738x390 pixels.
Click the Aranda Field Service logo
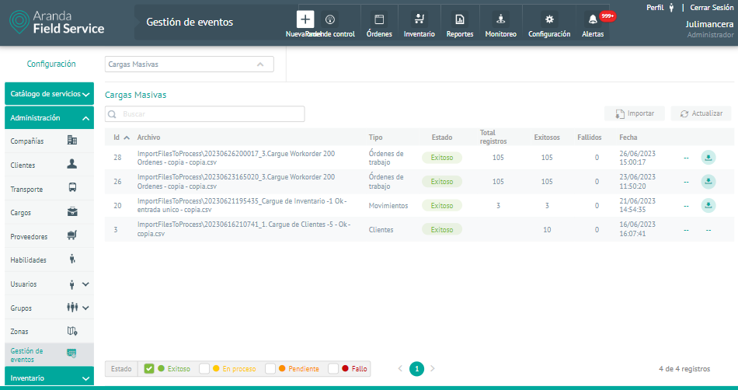(x=57, y=23)
